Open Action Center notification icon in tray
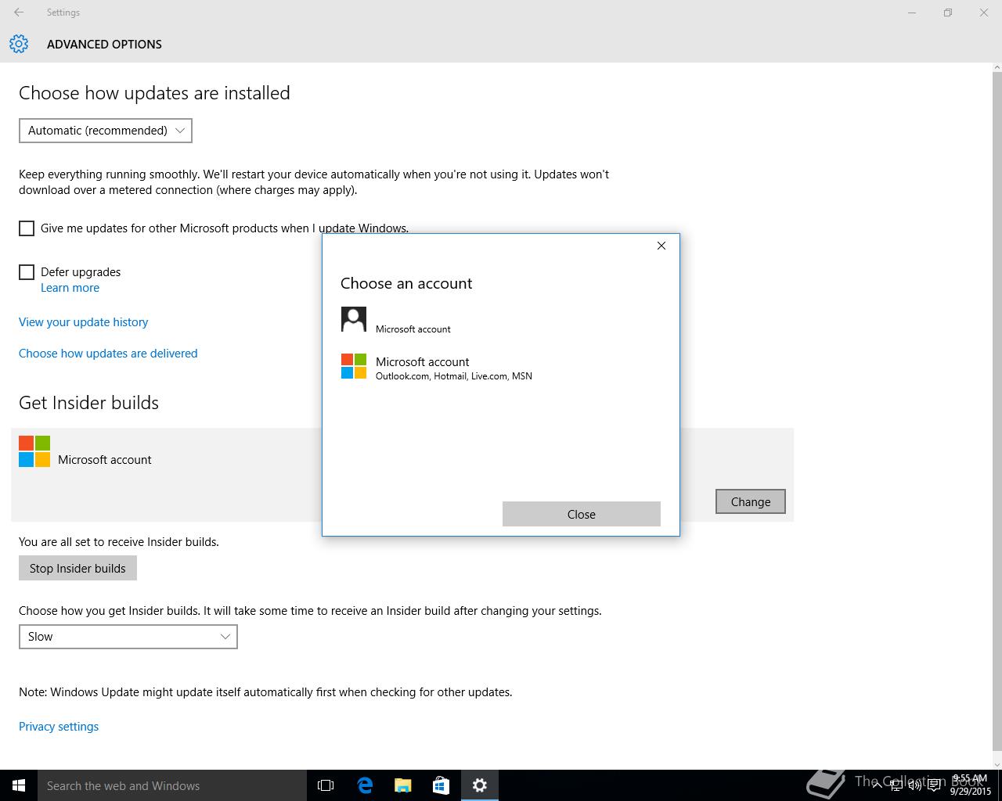This screenshot has height=801, width=1002. tap(934, 785)
